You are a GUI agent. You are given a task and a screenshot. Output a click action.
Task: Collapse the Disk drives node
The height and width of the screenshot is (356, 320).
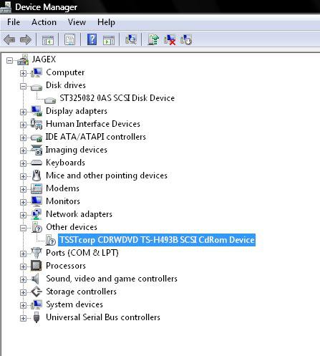click(23, 86)
